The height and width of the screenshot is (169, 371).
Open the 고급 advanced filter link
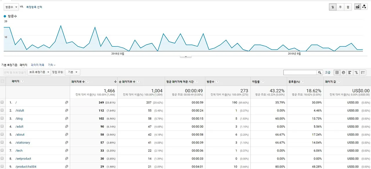click(x=328, y=72)
